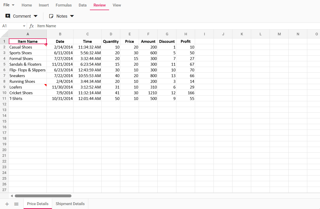Click the red note indicator on Loafers
320x209 pixels.
[46, 85]
